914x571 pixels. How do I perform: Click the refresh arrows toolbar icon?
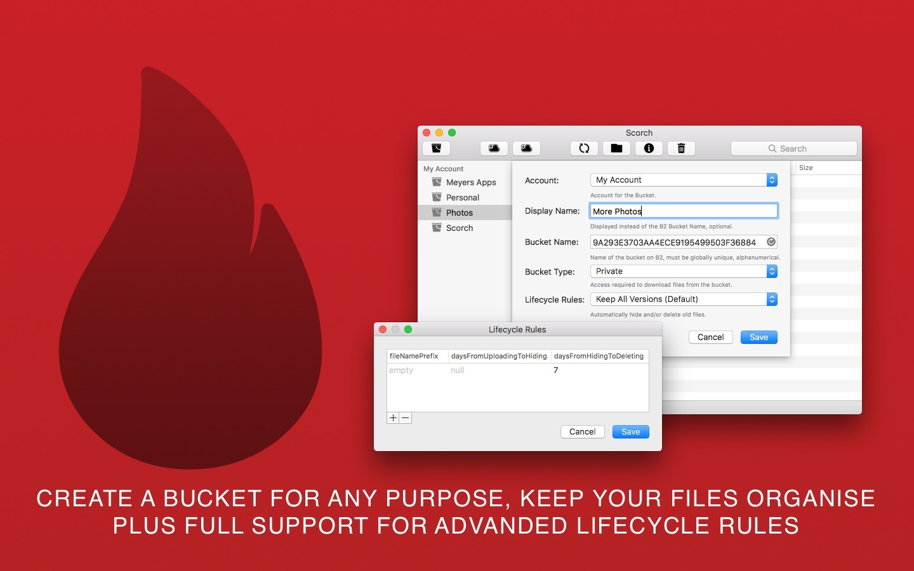tap(584, 148)
